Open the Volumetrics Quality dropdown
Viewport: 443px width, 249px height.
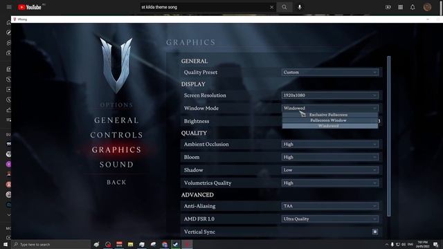point(330,183)
